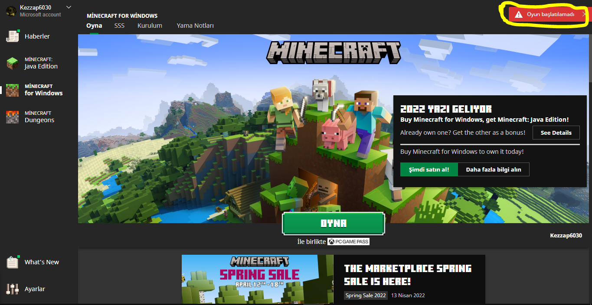Click the 'Spring Sale 2022' tag
Viewport: 592px width, 305px height.
pos(366,295)
